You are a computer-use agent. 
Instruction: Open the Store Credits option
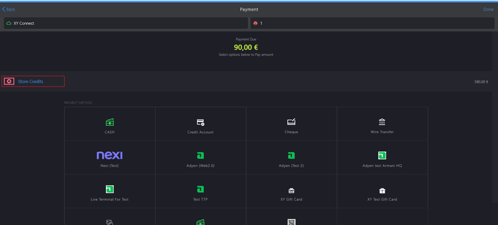click(33, 82)
